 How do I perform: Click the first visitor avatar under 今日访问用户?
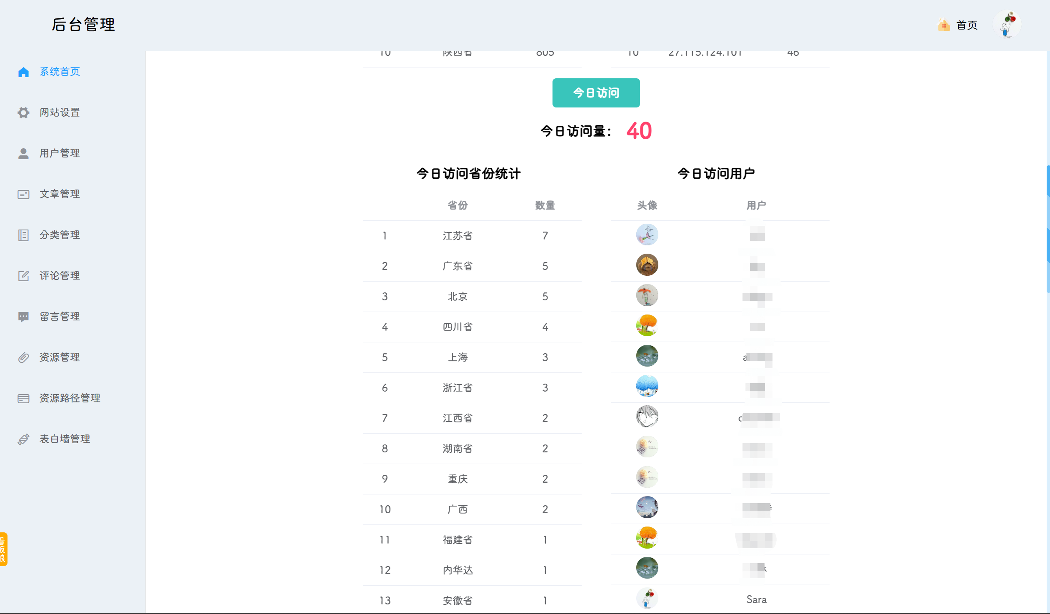tap(647, 235)
